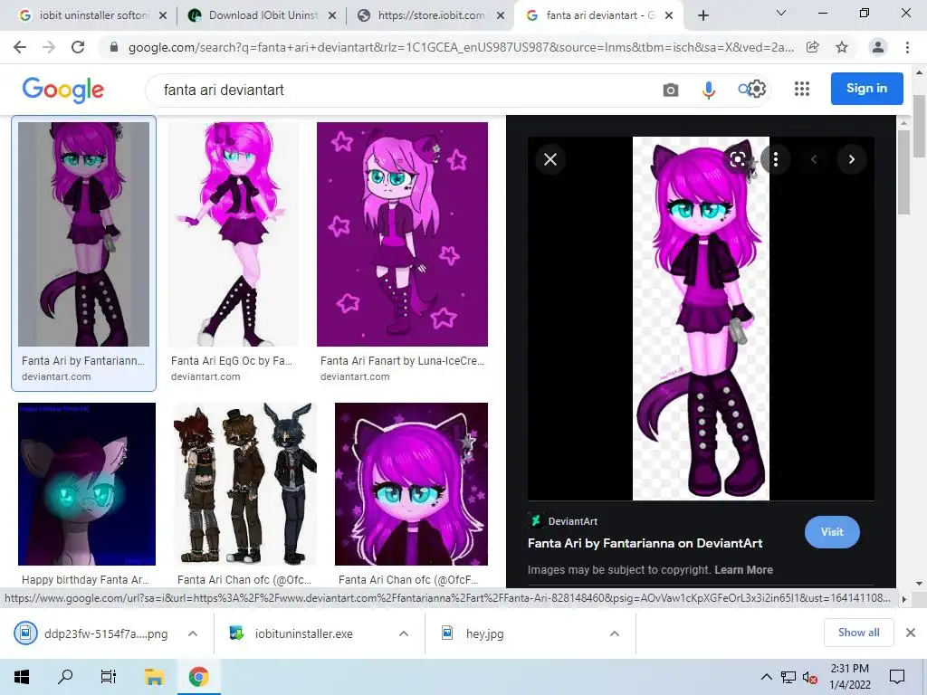Viewport: 927px width, 695px height.
Task: Click the preview panel scrollbar
Action: point(903,171)
